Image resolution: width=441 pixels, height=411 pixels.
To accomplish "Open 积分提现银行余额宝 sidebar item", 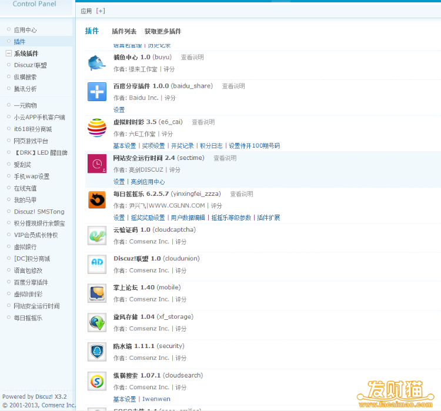I will pos(39,223).
